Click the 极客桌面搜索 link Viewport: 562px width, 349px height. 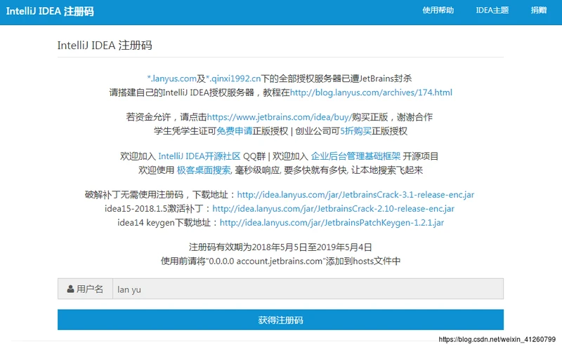pyautogui.click(x=204, y=170)
